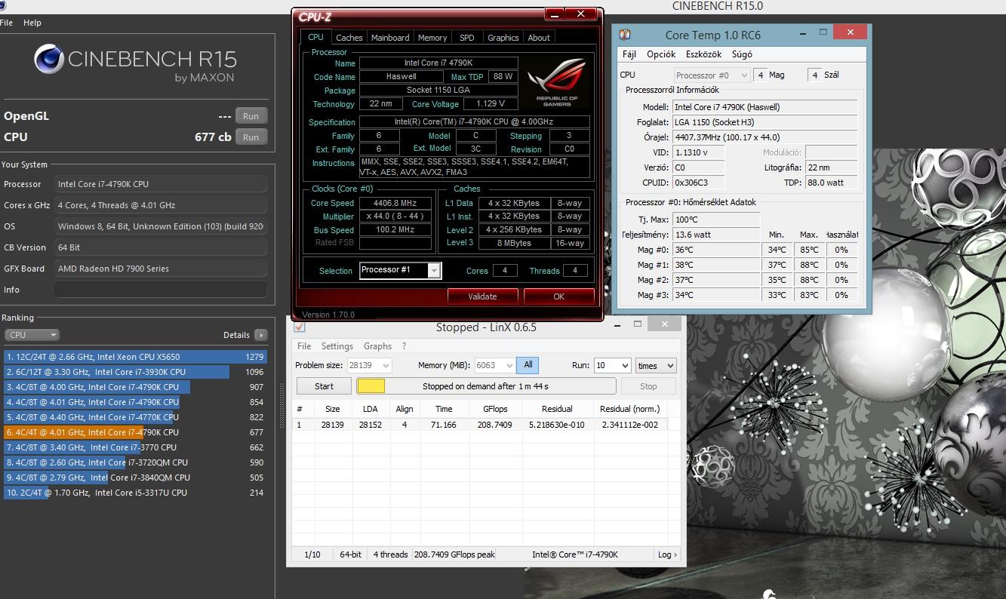Viewport: 1006px width, 599px height.
Task: Select ranking entry i5-3317U CPU
Action: click(134, 493)
